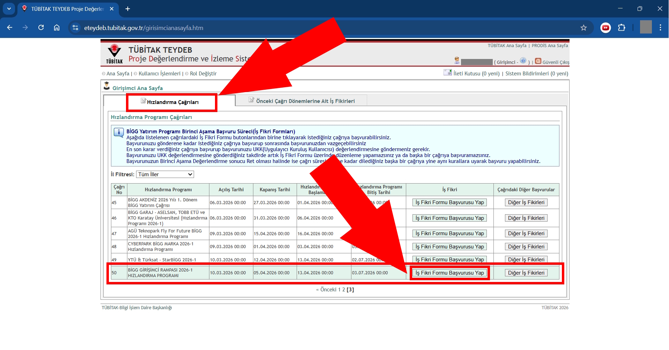Viewport: 669px width, 350px height.
Task: Click İş Fikri Formu Başvurusu Yap for call 50
Action: coord(449,273)
